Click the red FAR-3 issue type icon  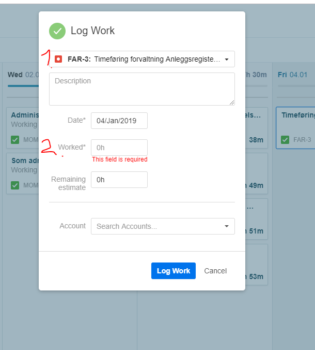pyautogui.click(x=58, y=59)
